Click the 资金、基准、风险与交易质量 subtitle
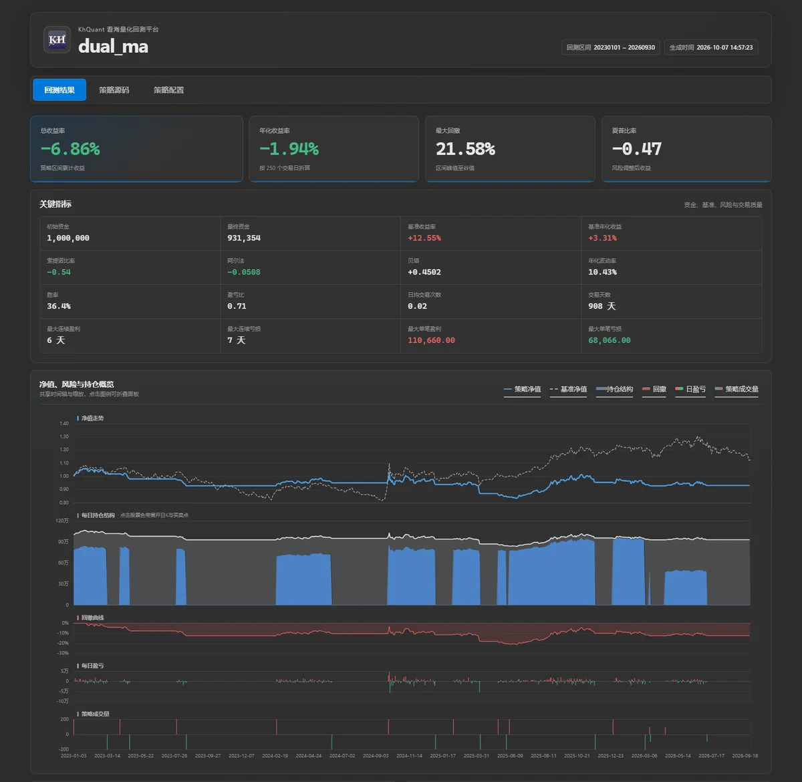This screenshot has height=782, width=802. point(723,205)
